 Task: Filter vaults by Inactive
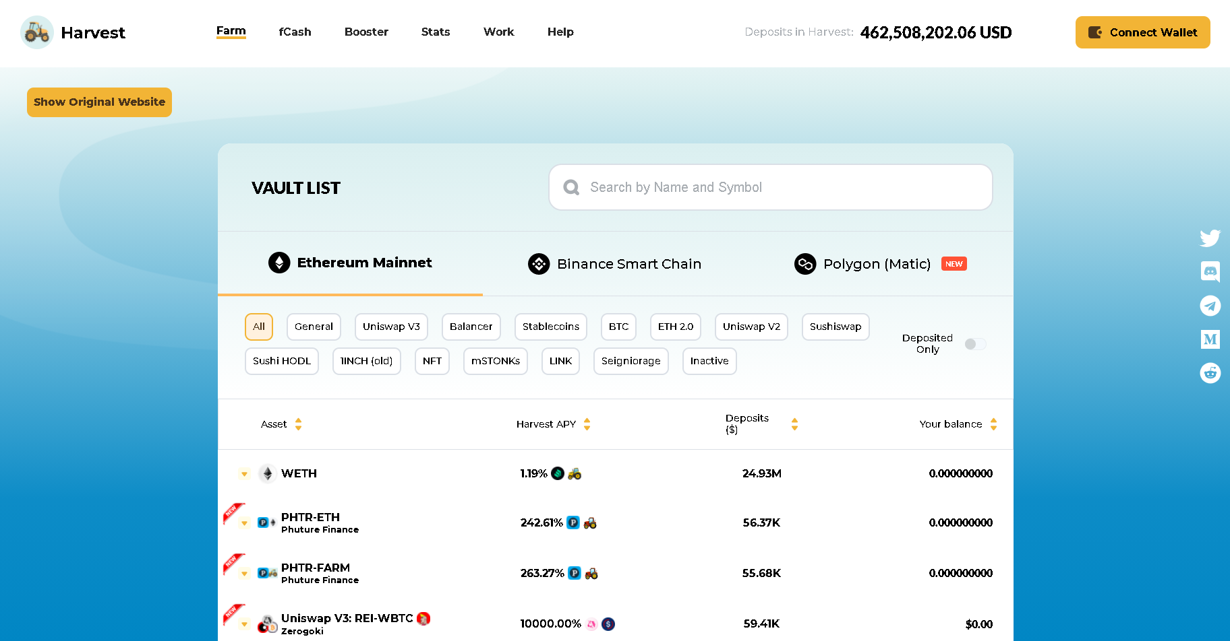709,361
